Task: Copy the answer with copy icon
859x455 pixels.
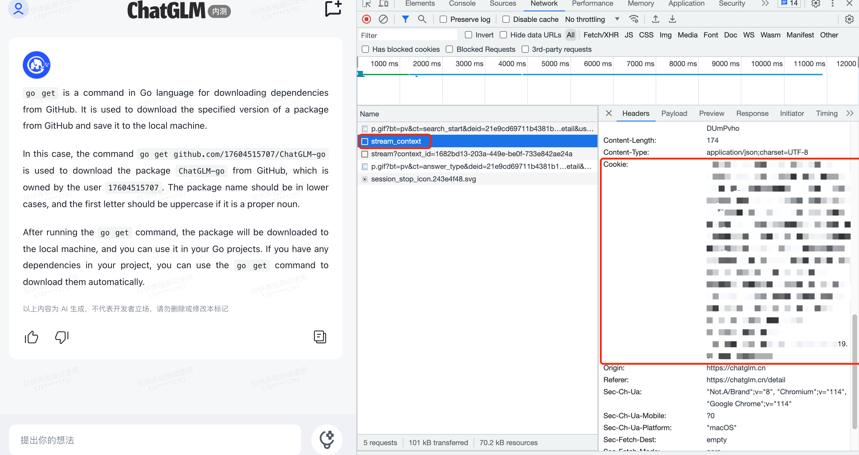Action: click(x=319, y=337)
